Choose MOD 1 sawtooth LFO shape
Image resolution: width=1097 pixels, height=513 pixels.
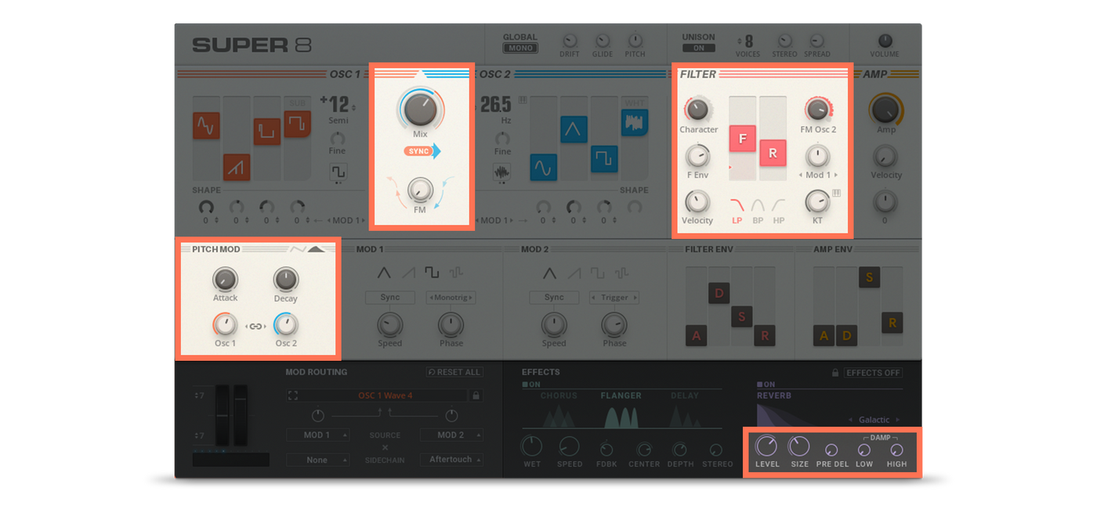click(x=408, y=273)
